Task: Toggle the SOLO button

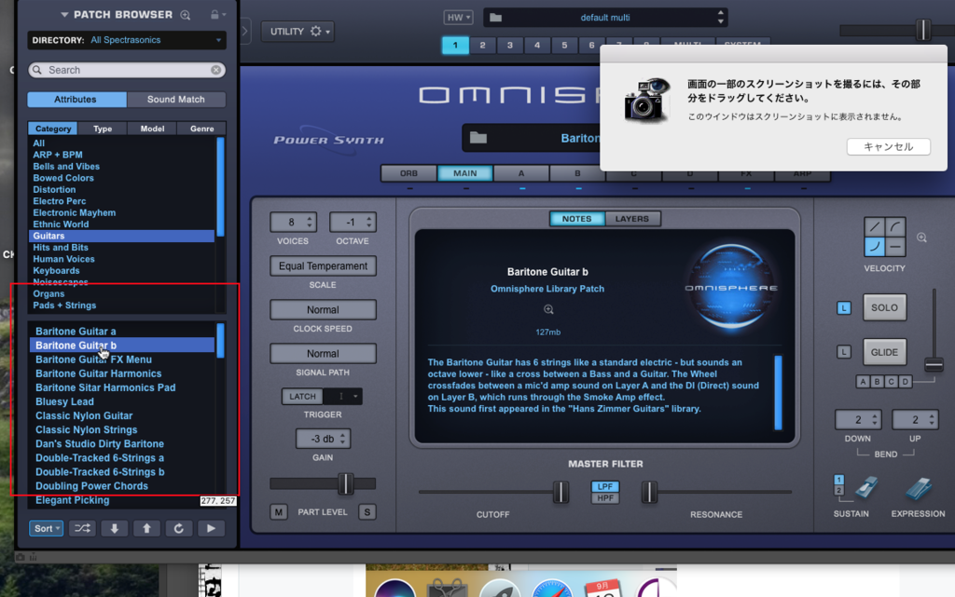Action: click(x=884, y=307)
